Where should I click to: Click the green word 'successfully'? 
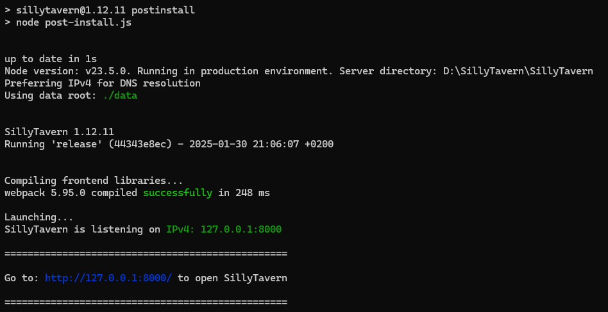pos(178,192)
